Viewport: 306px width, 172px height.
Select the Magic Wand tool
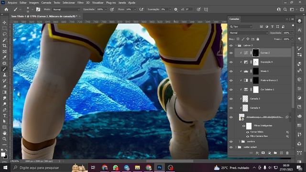tap(4, 40)
